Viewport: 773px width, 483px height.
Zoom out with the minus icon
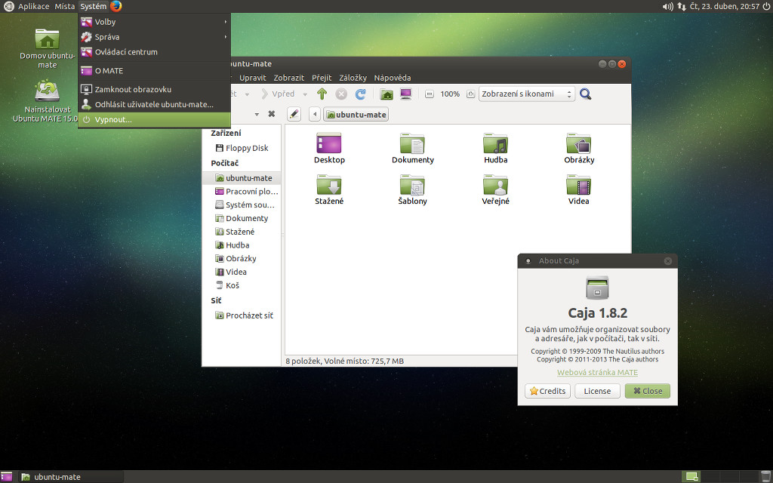click(430, 94)
